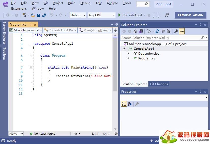Open the Server Explorer side tab
Screen dimensions: 210x144
click(4, 33)
